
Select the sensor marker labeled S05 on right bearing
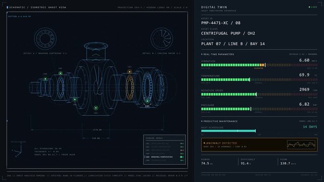(x=147, y=101)
